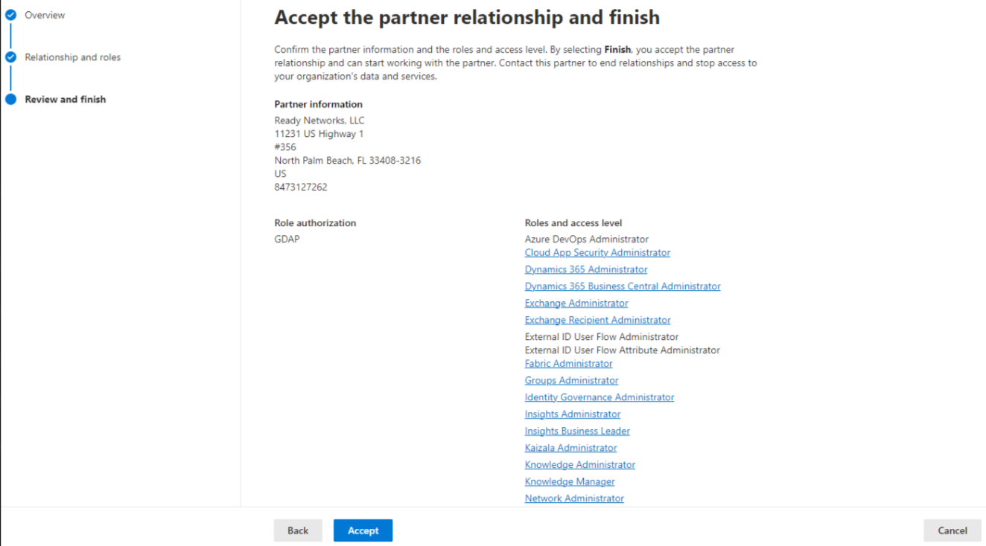
Task: Open the Cloud App Security Administrator link
Action: click(597, 253)
